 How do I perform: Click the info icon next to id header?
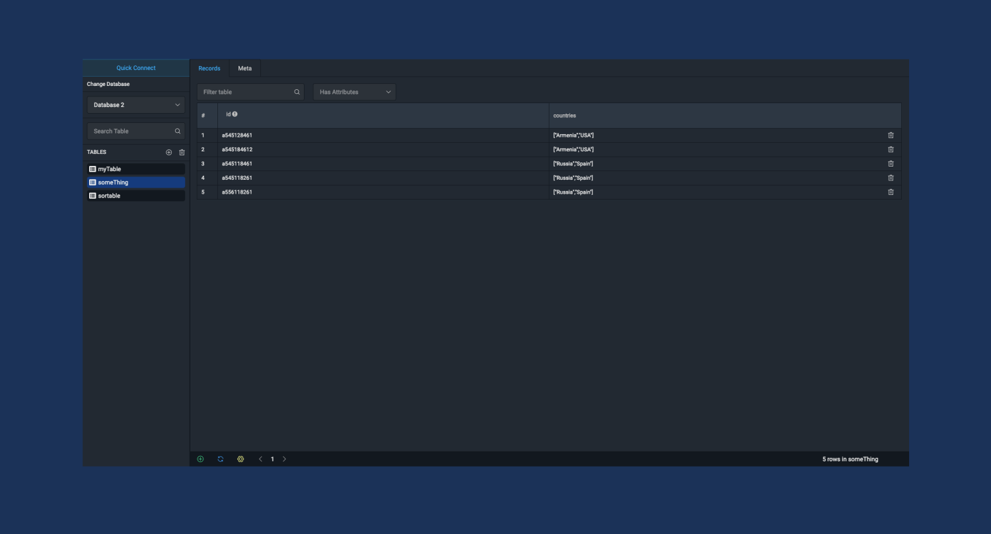[235, 114]
